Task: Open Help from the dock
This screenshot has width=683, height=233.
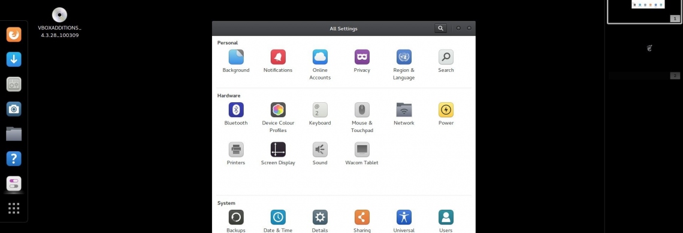Action: (14, 159)
